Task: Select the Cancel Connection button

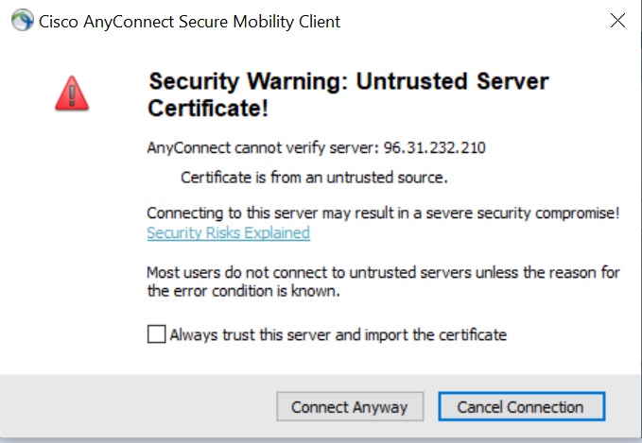Action: pyautogui.click(x=522, y=406)
